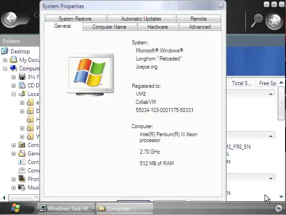The width and height of the screenshot is (286, 215).
Task: Collapse the second group in Explorer list
Action: [x=271, y=136]
